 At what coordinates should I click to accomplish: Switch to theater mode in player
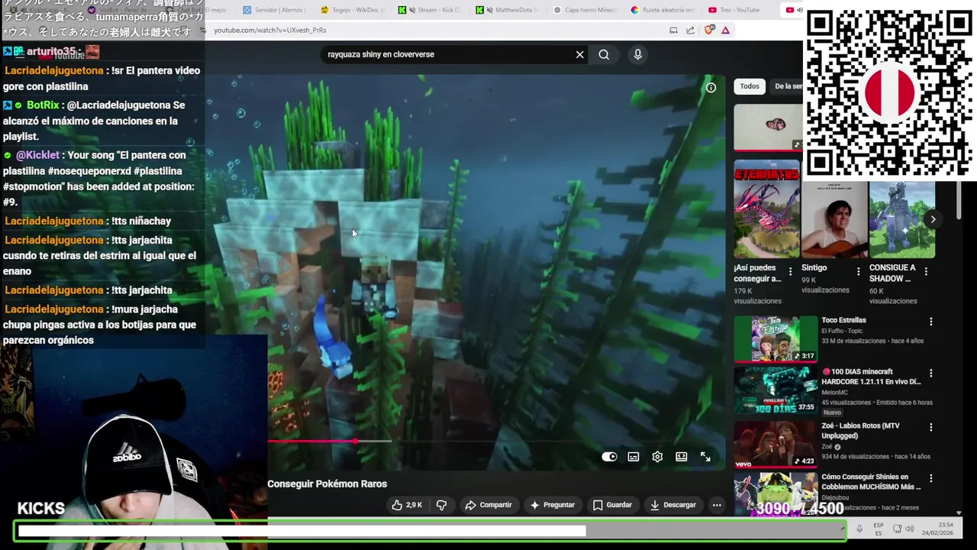tap(682, 457)
